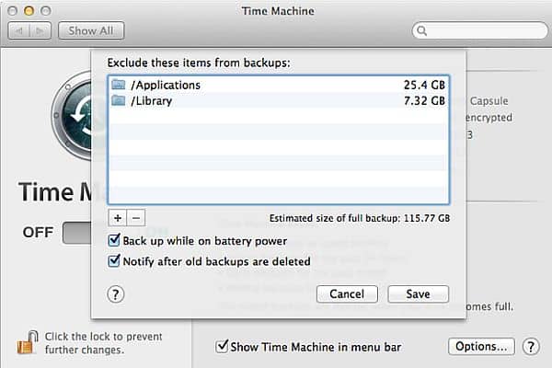552x368 pixels.
Task: Click the plus button to add excluded item
Action: click(118, 218)
